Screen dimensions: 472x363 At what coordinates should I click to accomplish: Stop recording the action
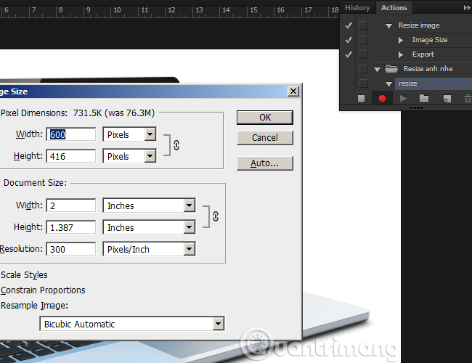tap(361, 99)
